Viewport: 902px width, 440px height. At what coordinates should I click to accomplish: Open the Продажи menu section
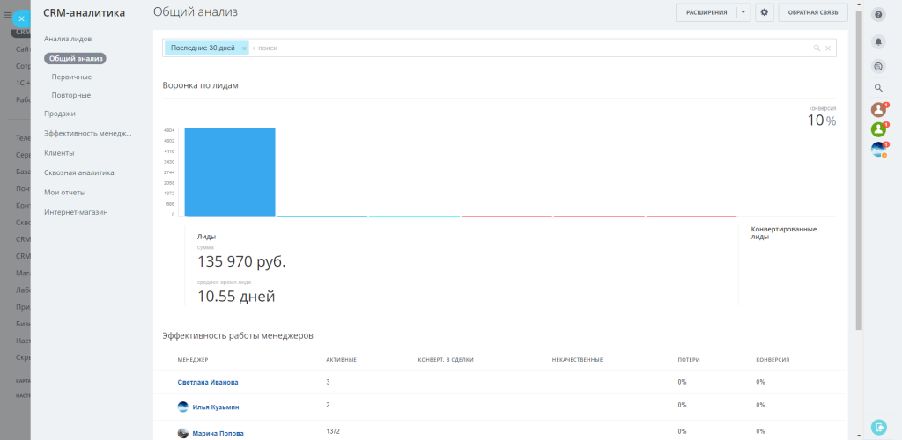[x=60, y=114]
